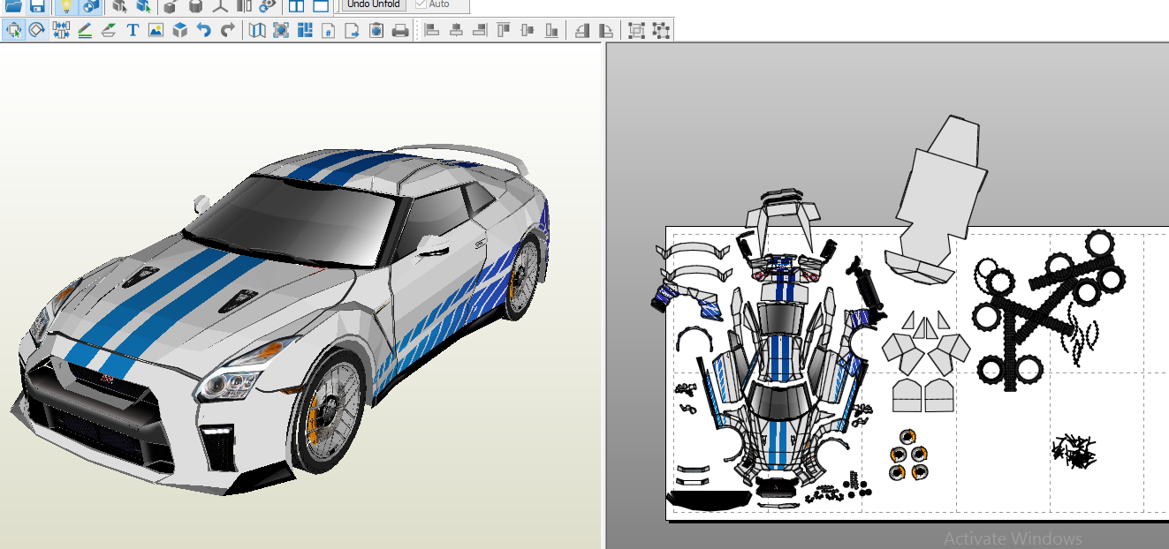Click the side-by-side window layout button
This screenshot has width=1169, height=549.
click(297, 7)
